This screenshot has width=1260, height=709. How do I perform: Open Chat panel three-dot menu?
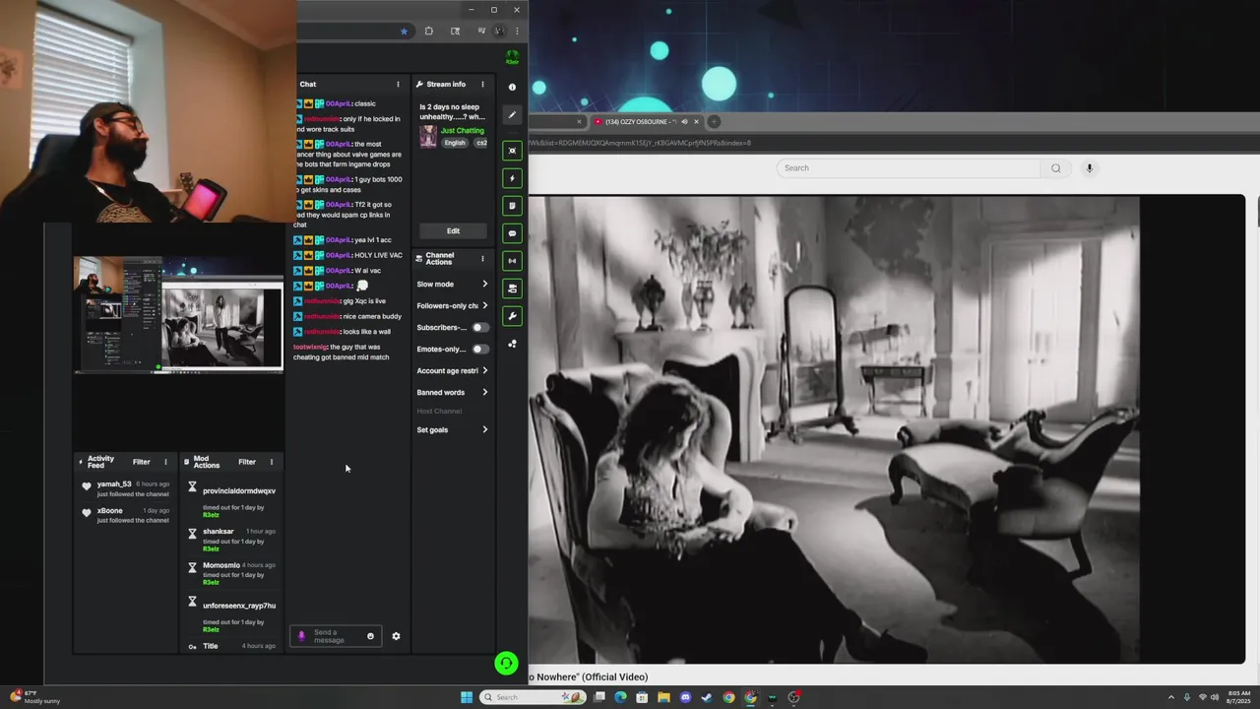[398, 85]
